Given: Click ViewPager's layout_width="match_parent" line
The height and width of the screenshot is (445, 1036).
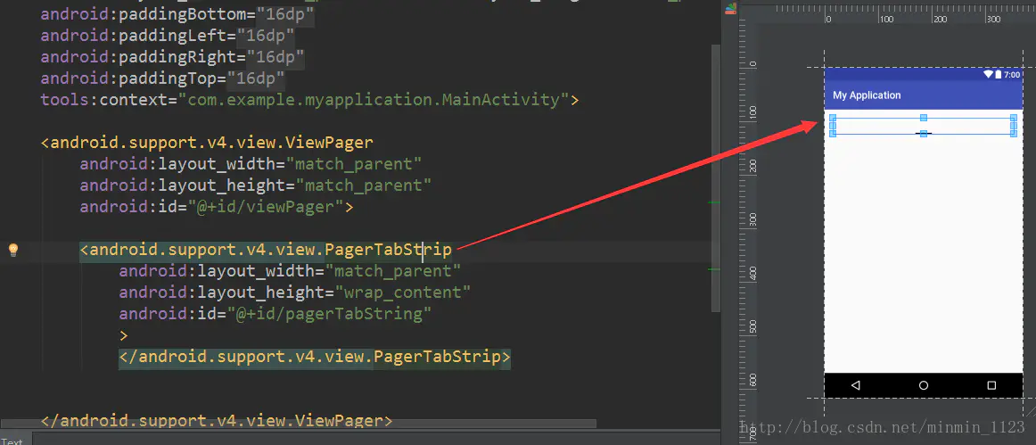Looking at the screenshot, I should click(251, 163).
